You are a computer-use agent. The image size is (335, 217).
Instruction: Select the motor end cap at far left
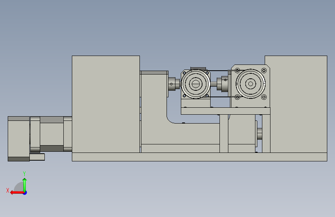(19, 139)
